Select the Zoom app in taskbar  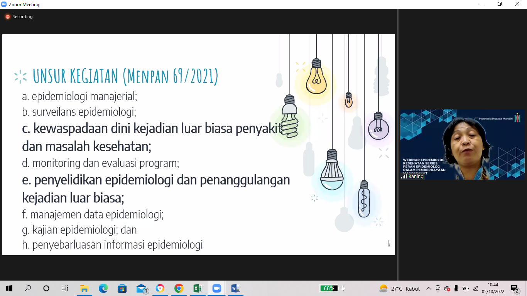click(216, 288)
